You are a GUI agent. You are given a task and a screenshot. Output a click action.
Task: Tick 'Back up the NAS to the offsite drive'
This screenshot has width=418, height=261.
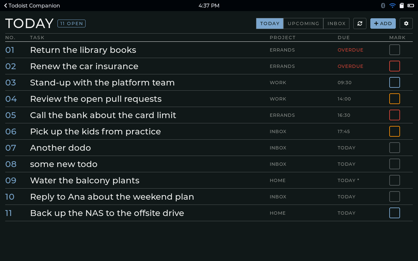pyautogui.click(x=394, y=213)
